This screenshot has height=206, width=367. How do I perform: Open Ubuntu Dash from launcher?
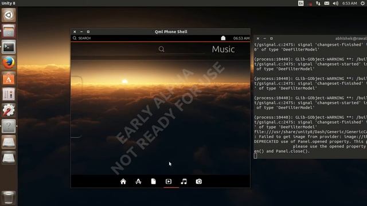pos(9,15)
